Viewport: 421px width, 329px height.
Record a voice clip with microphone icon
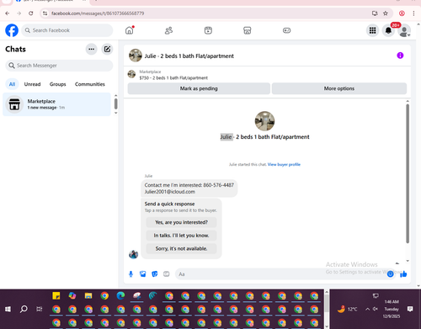pos(131,274)
